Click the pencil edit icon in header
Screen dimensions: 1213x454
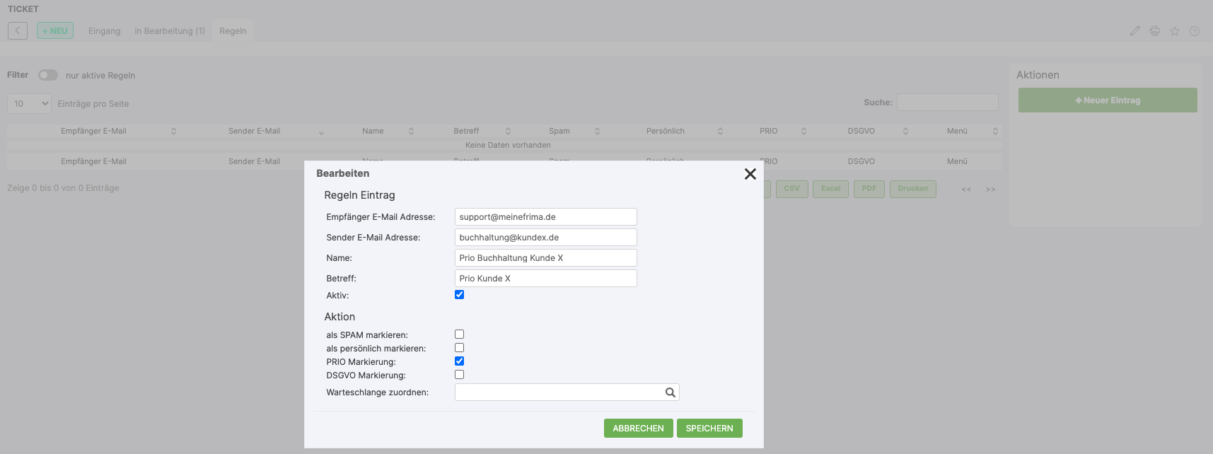[1134, 31]
